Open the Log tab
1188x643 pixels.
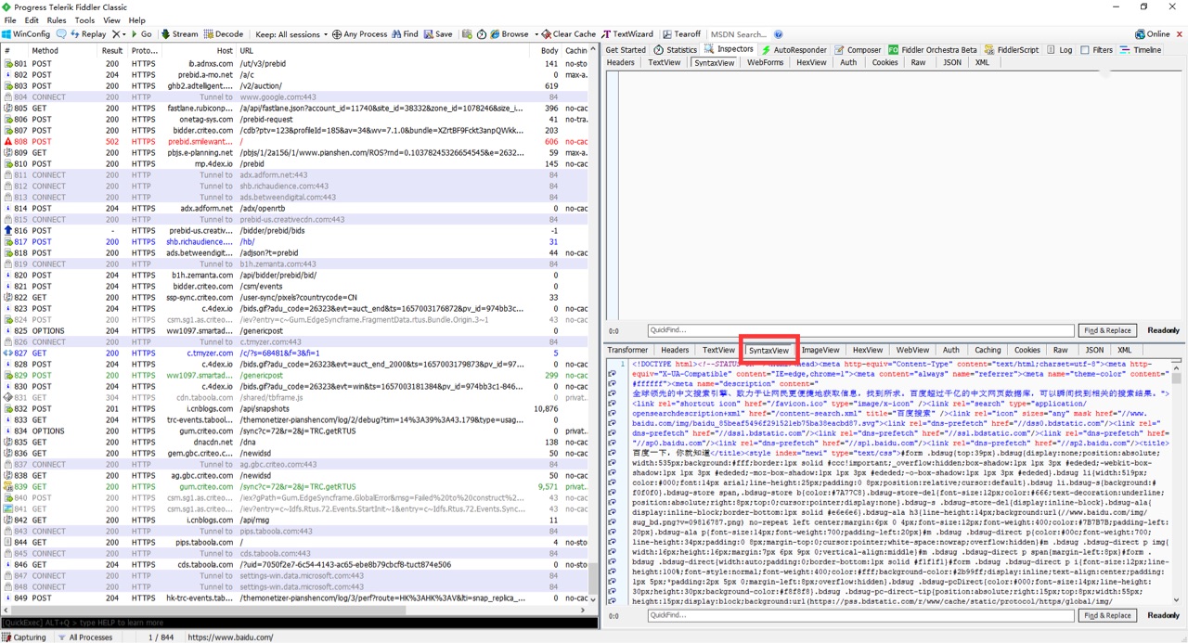pos(1059,49)
